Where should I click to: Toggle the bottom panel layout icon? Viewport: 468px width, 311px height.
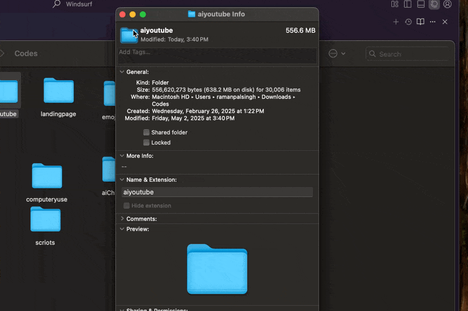pos(421,4)
